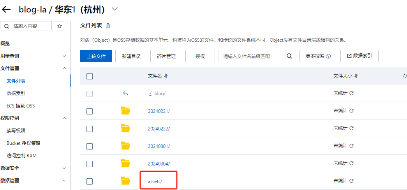The width and height of the screenshot is (407, 190).
Task: Click the folder icon of 20240301/
Action: click(x=125, y=146)
